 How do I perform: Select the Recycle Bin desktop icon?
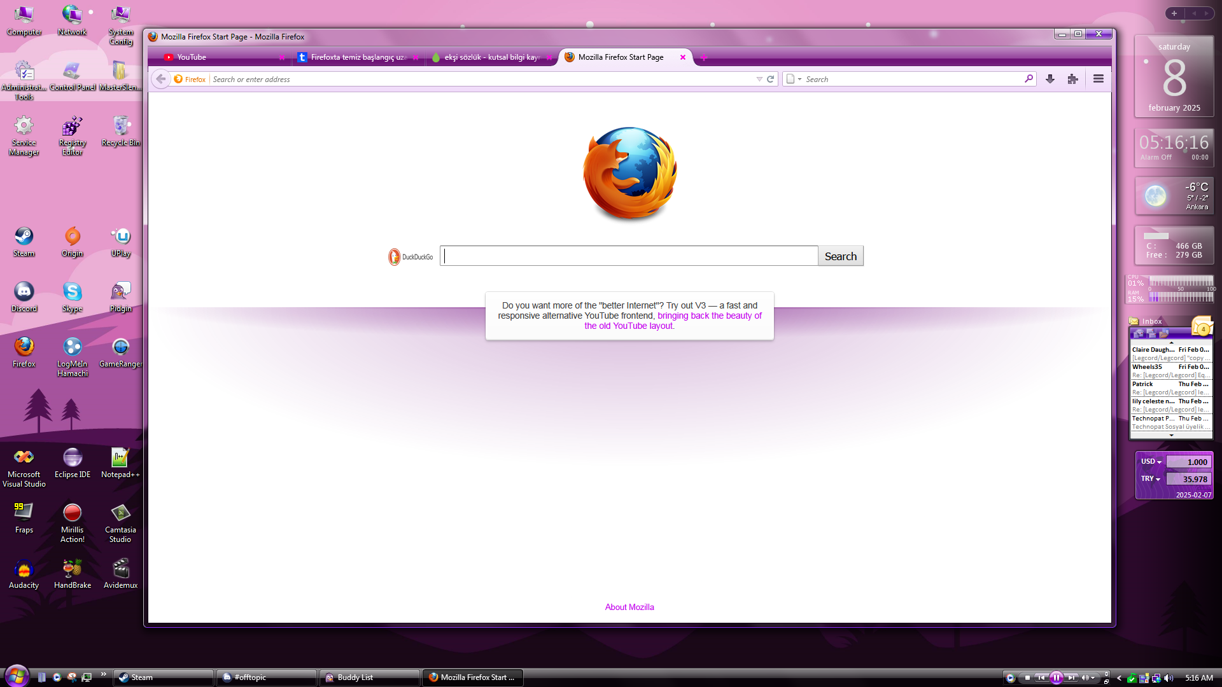[x=121, y=132]
